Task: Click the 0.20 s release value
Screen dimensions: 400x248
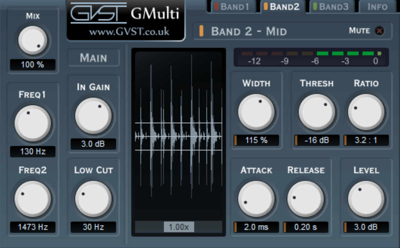Action: 306,227
